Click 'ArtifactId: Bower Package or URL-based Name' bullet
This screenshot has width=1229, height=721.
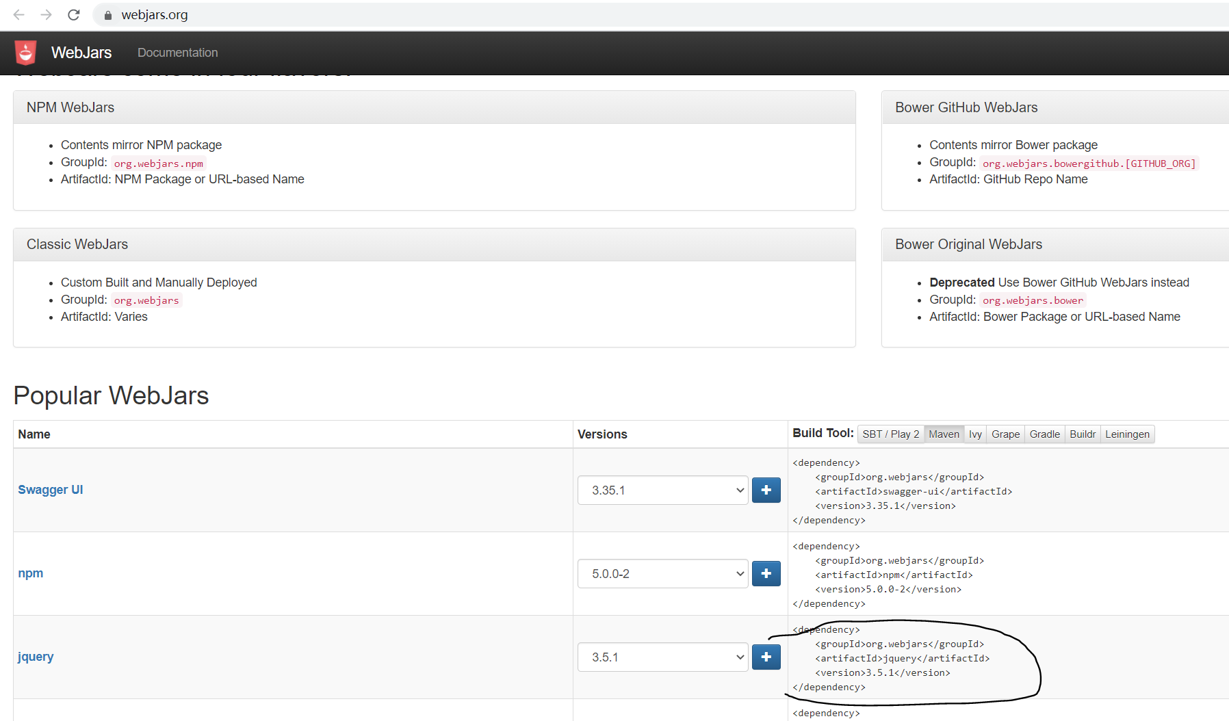[x=1055, y=317]
